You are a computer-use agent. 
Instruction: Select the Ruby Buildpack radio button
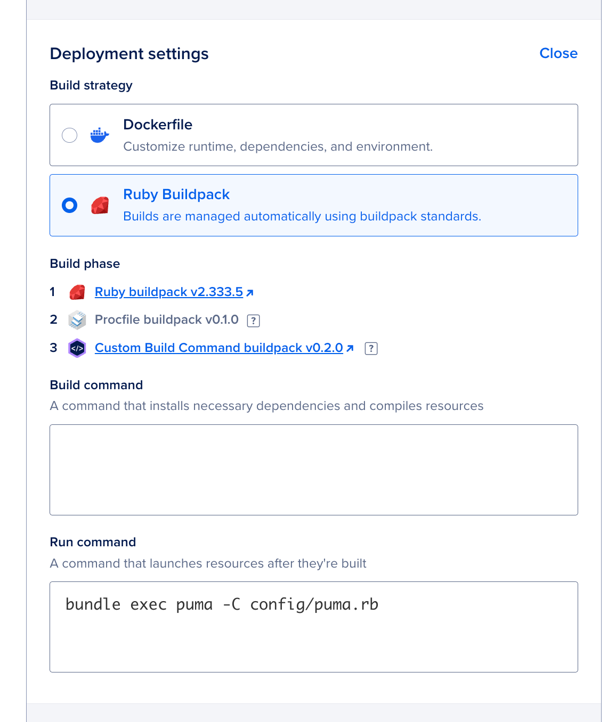(69, 205)
